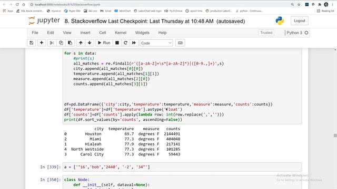This screenshot has width=337, height=189.
Task: Restart the kernel icon
Action: pyautogui.click(x=125, y=43)
